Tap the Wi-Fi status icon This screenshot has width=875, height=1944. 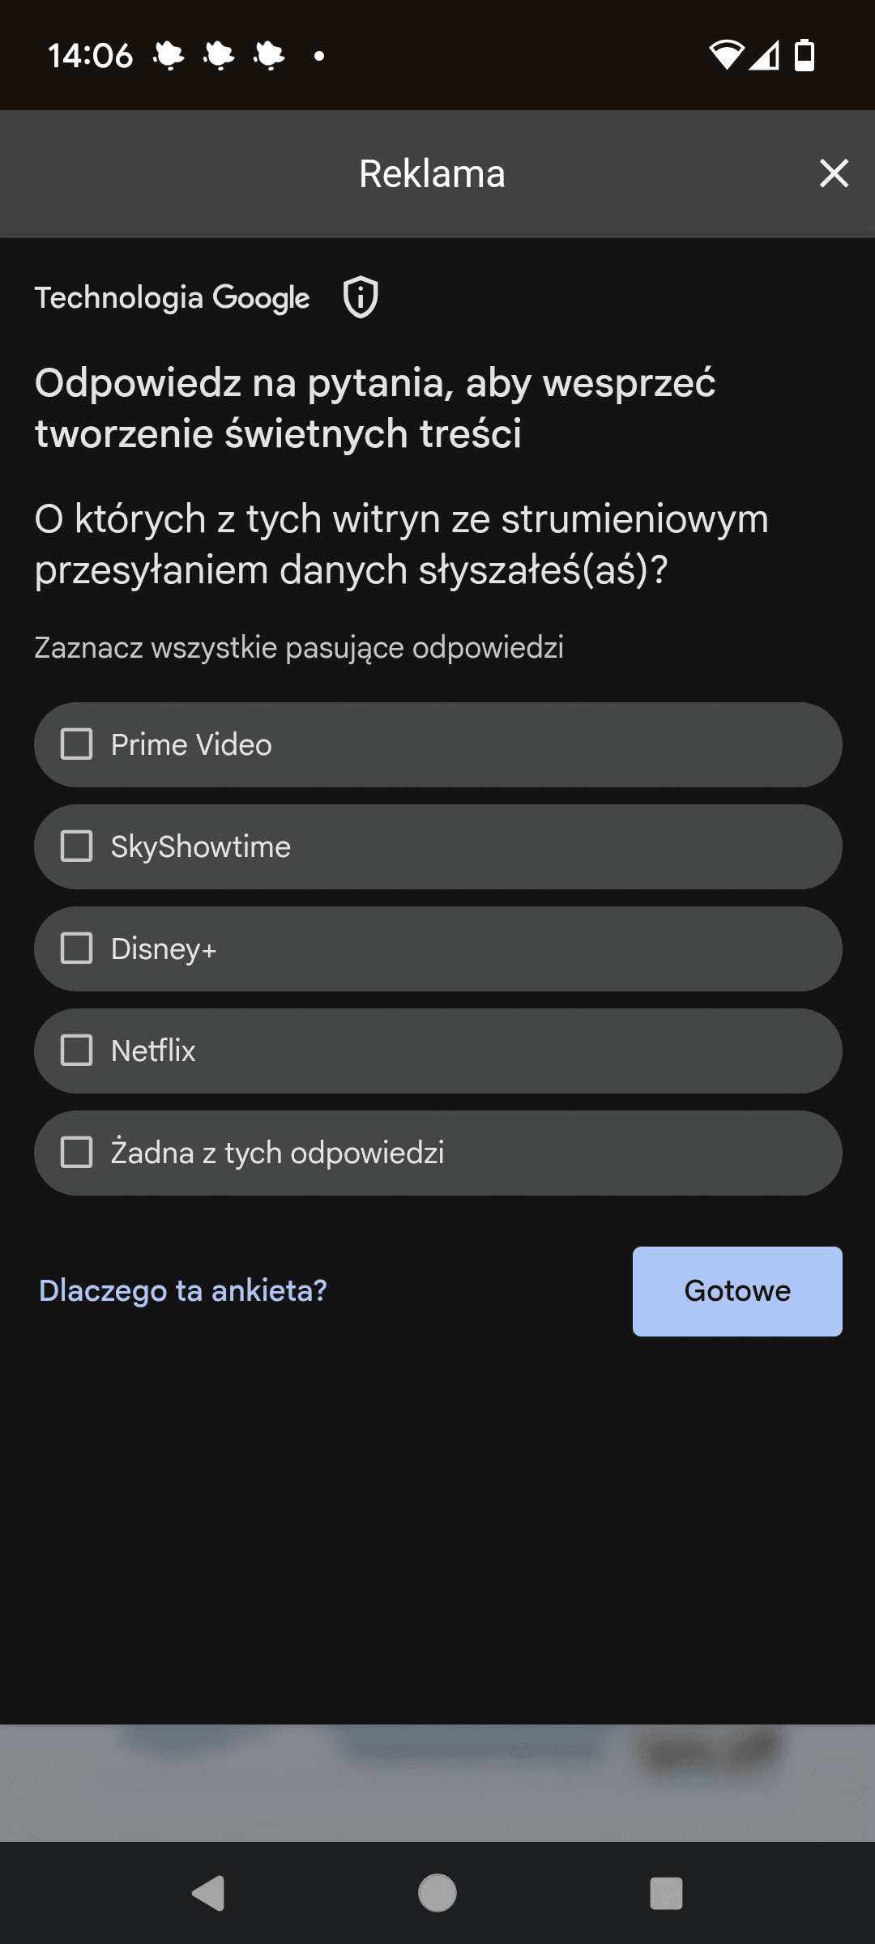point(726,55)
